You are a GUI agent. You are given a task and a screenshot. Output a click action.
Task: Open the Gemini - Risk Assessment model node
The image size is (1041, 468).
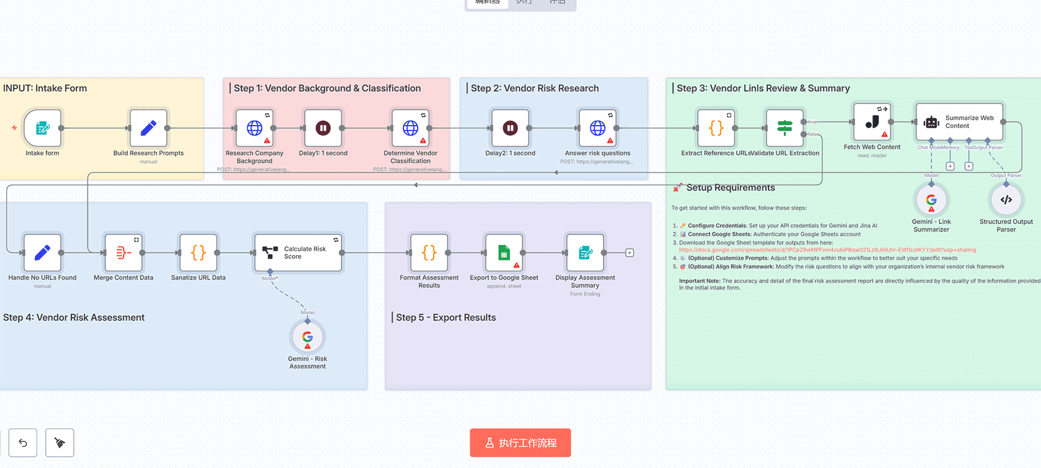pos(307,337)
